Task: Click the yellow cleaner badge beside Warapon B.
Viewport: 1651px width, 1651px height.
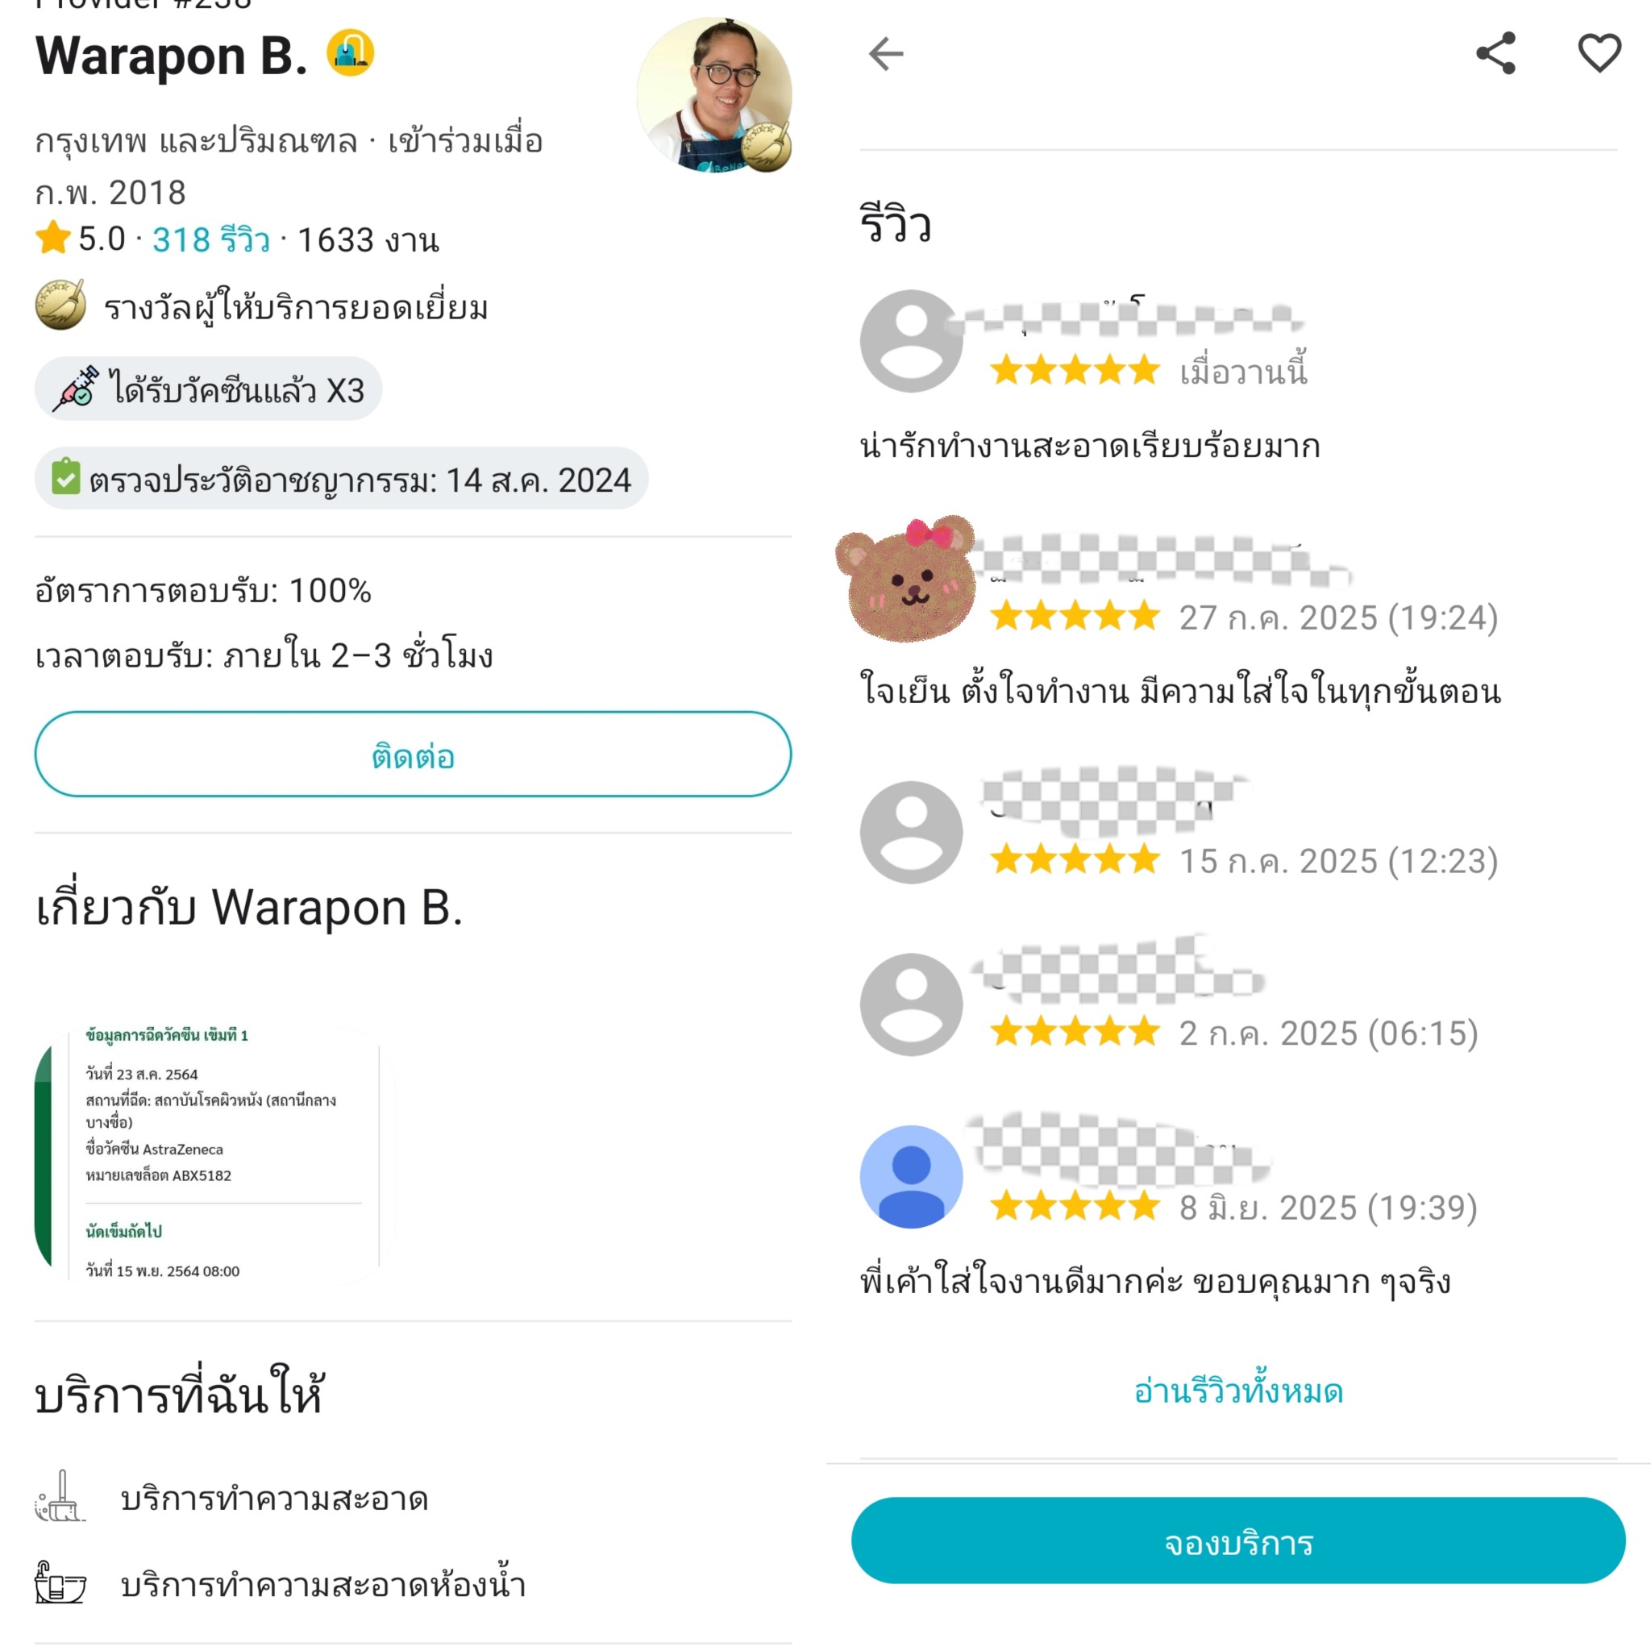Action: pyautogui.click(x=351, y=53)
